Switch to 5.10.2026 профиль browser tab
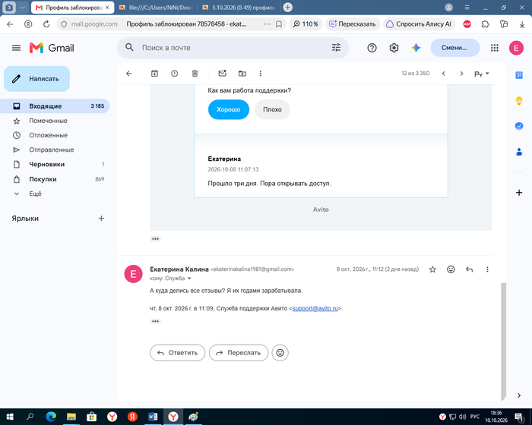The image size is (532, 425). [x=239, y=8]
